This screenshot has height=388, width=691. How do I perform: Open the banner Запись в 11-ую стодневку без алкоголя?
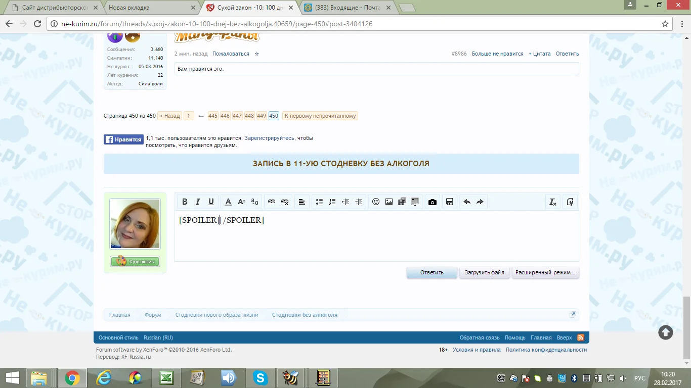point(341,164)
